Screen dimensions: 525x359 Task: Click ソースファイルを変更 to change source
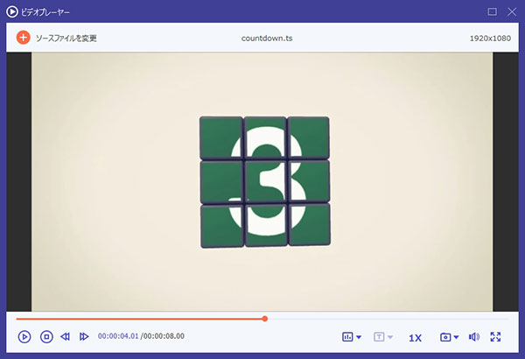pyautogui.click(x=66, y=39)
